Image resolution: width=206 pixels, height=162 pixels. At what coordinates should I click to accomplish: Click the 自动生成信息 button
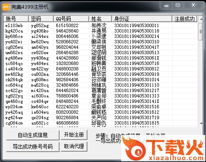[33, 135]
